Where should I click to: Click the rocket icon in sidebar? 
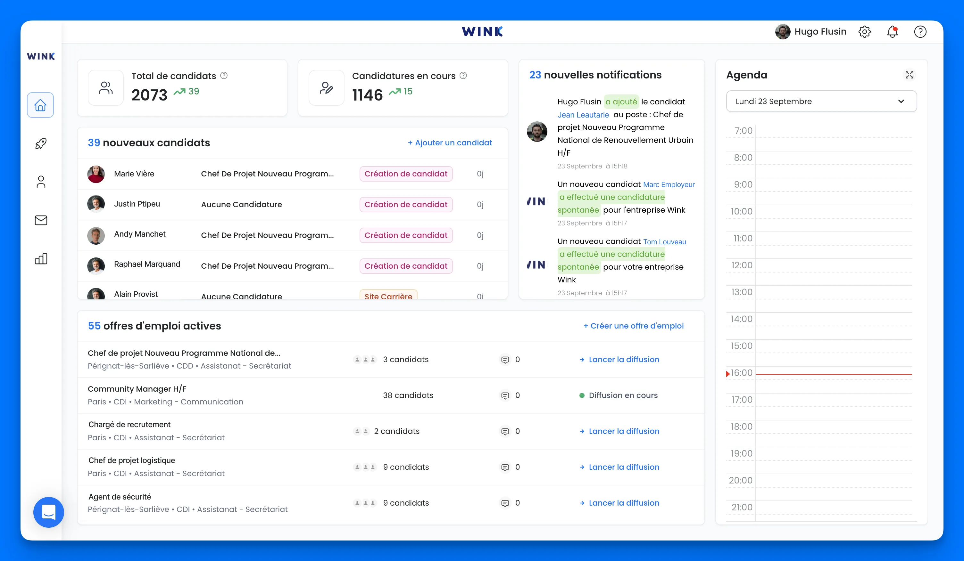41,144
